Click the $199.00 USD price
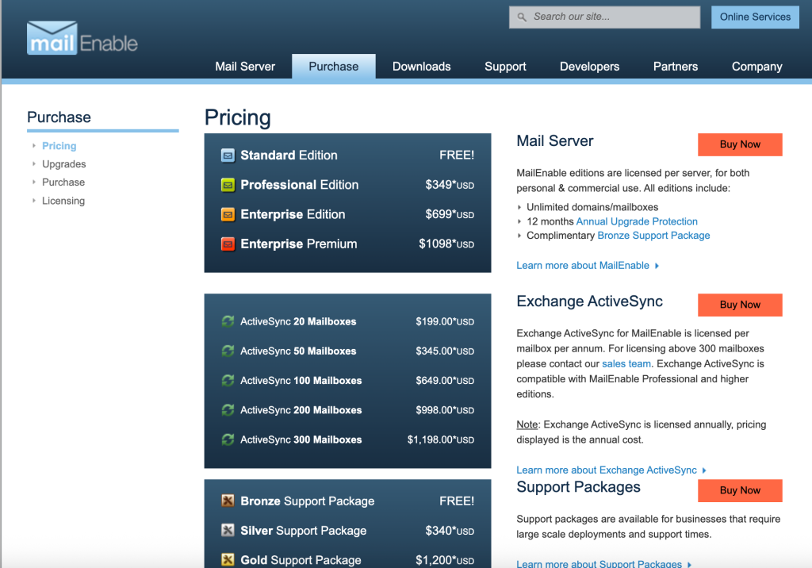Viewport: 812px width, 568px height. point(445,321)
